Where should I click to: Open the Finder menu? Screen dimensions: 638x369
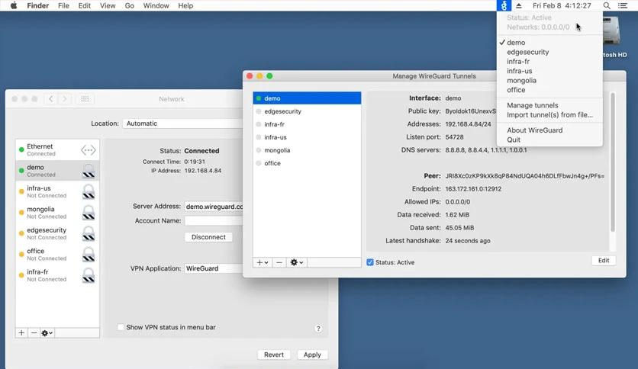tap(38, 5)
